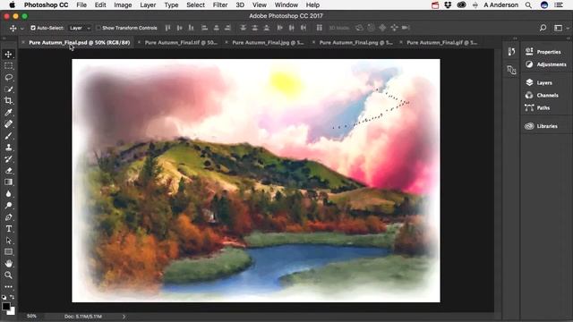Select the Brush tool
This screenshot has width=573, height=322.
click(8, 136)
